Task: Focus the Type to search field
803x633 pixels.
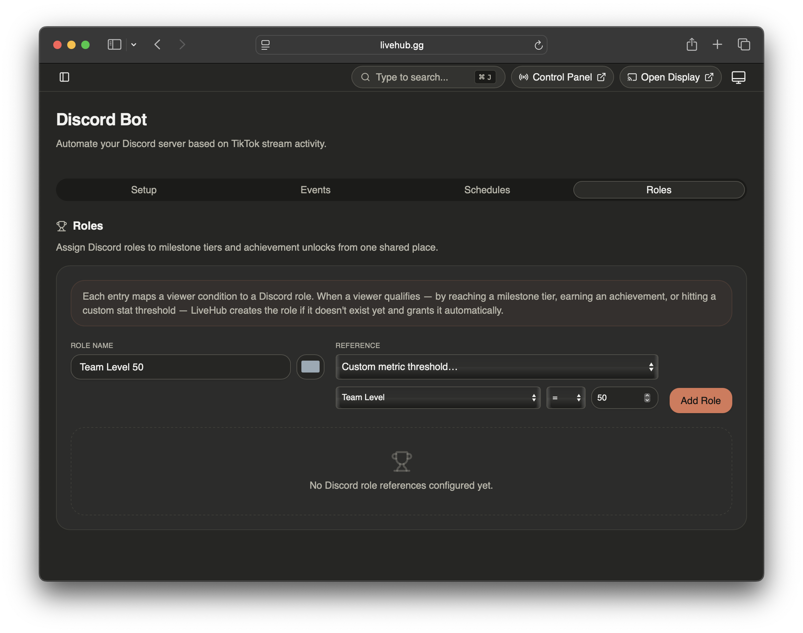Action: 428,77
